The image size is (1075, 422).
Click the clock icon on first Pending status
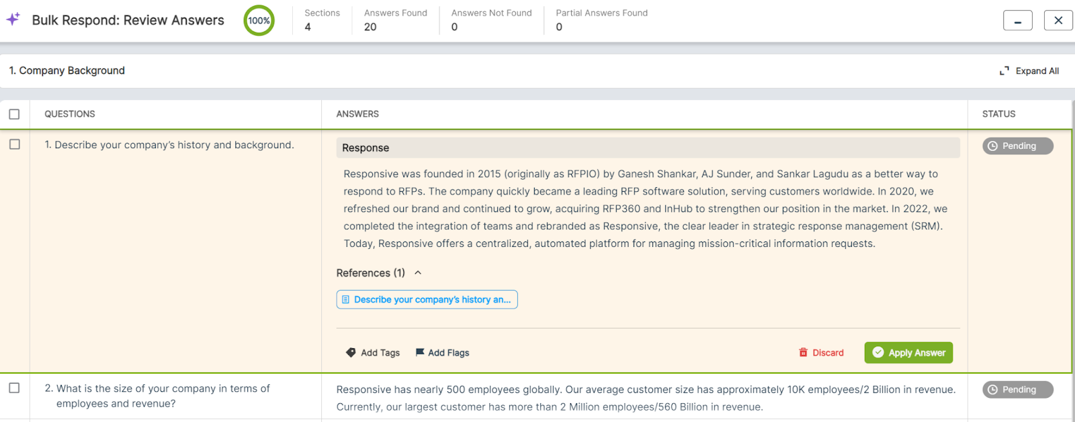point(993,146)
